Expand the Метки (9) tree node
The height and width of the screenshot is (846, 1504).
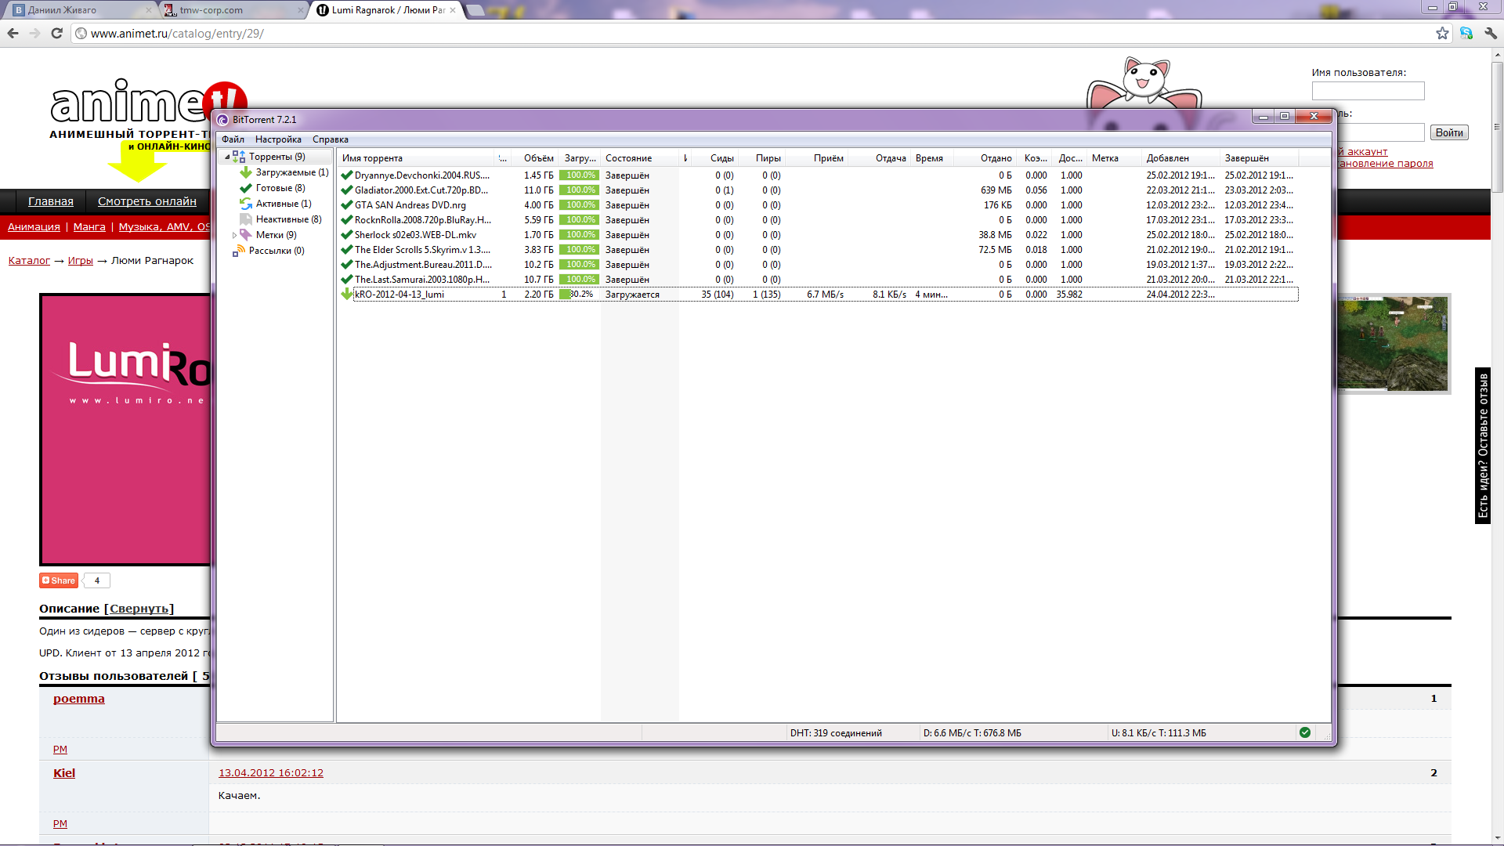pos(234,235)
